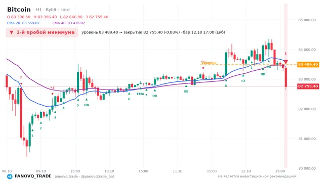Click the Bitcoin chart title
324x182 pixels.
point(19,10)
